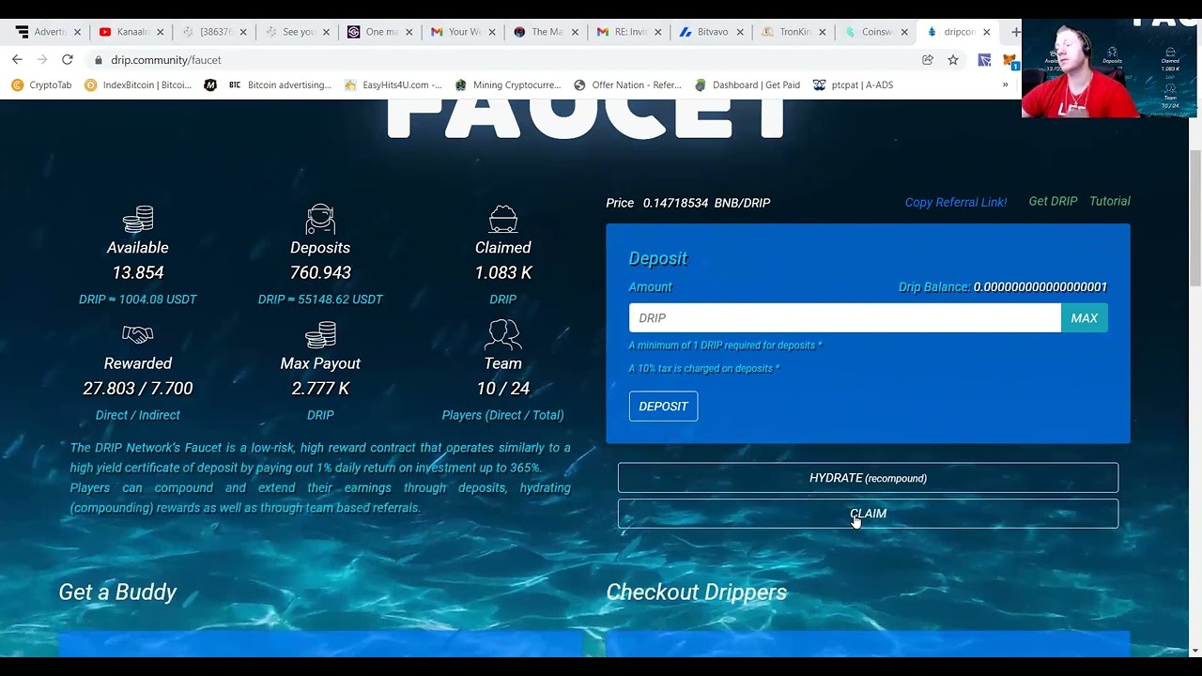Click the Deposits safe icon
1202x676 pixels.
tap(320, 219)
